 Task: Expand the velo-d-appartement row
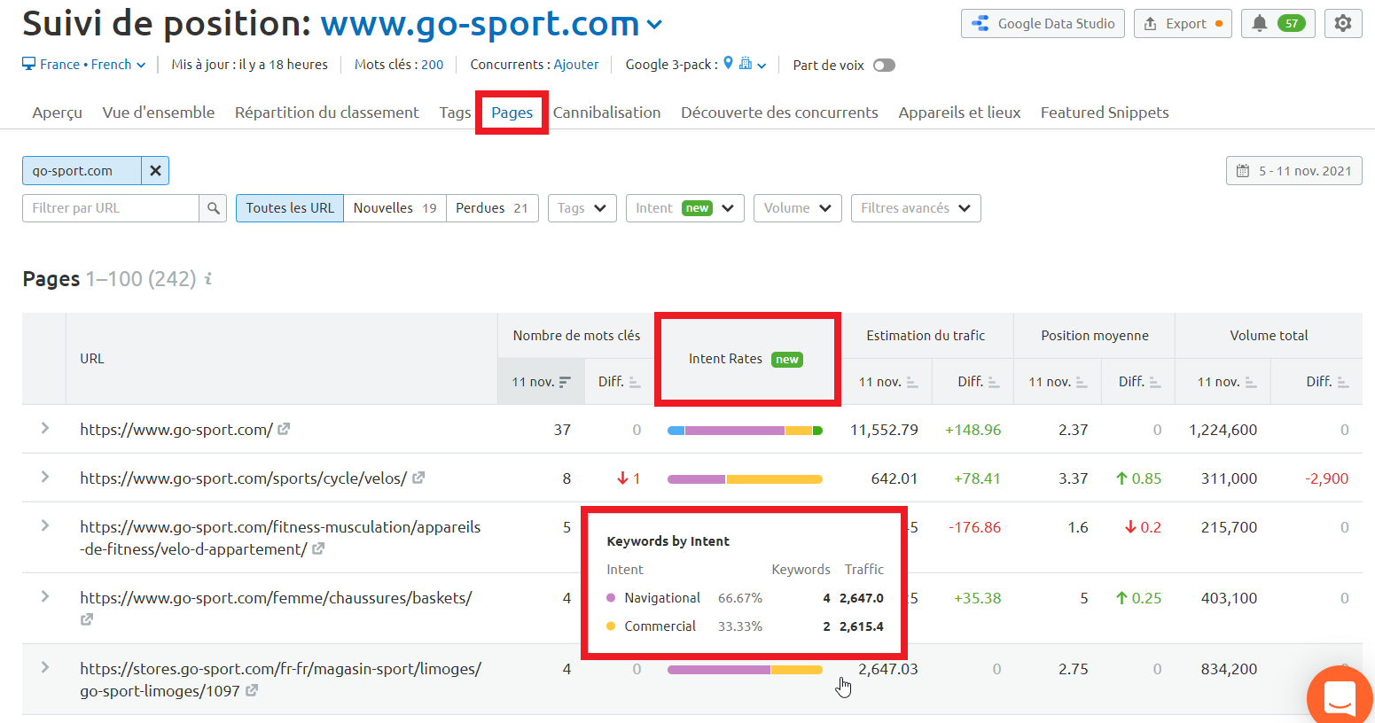44,526
